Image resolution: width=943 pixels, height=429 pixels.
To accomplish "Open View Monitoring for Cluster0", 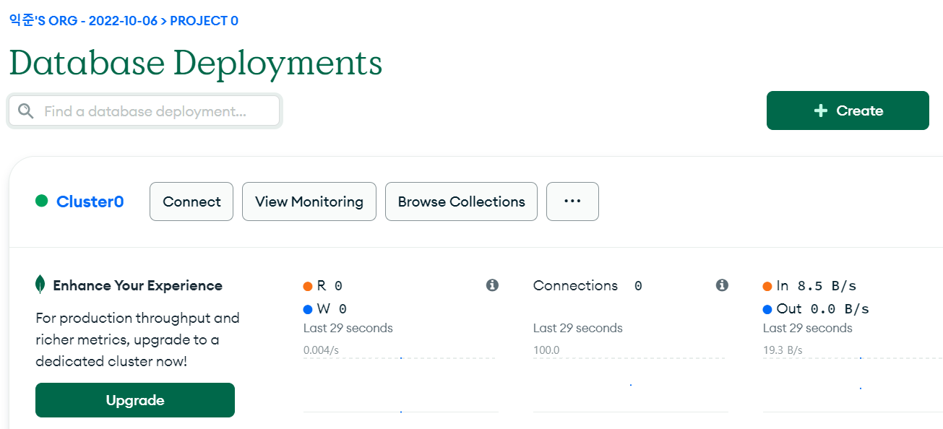I will [x=309, y=201].
